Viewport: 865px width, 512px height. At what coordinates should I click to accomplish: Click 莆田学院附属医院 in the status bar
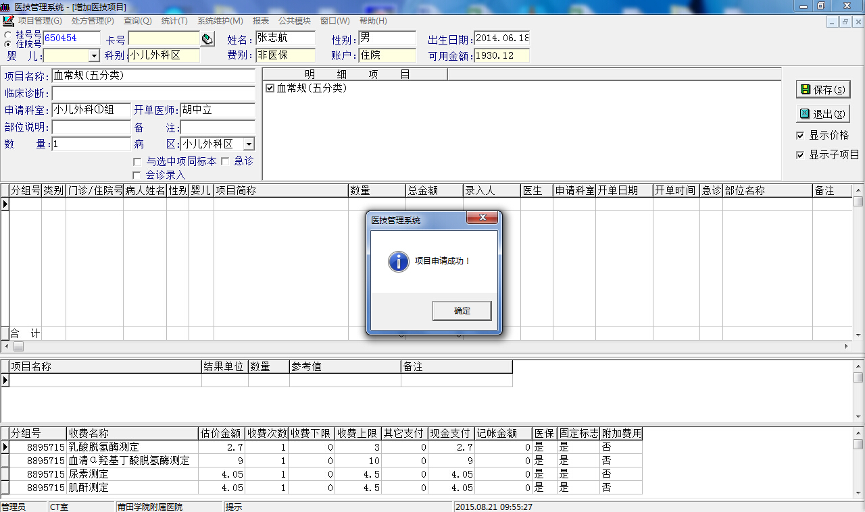[x=150, y=507]
